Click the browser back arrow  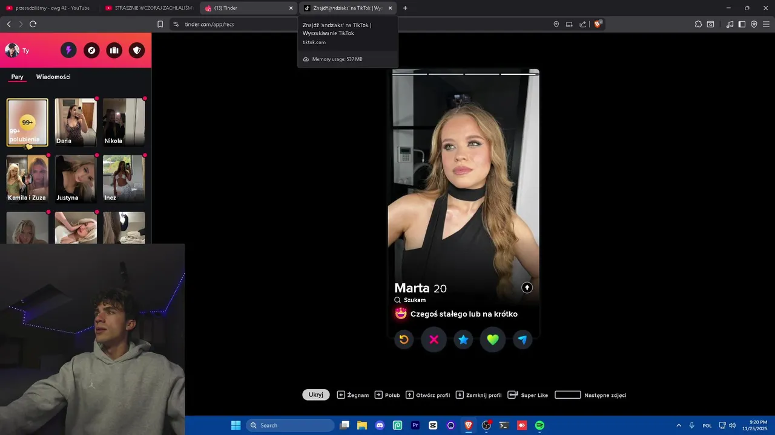pyautogui.click(x=8, y=24)
